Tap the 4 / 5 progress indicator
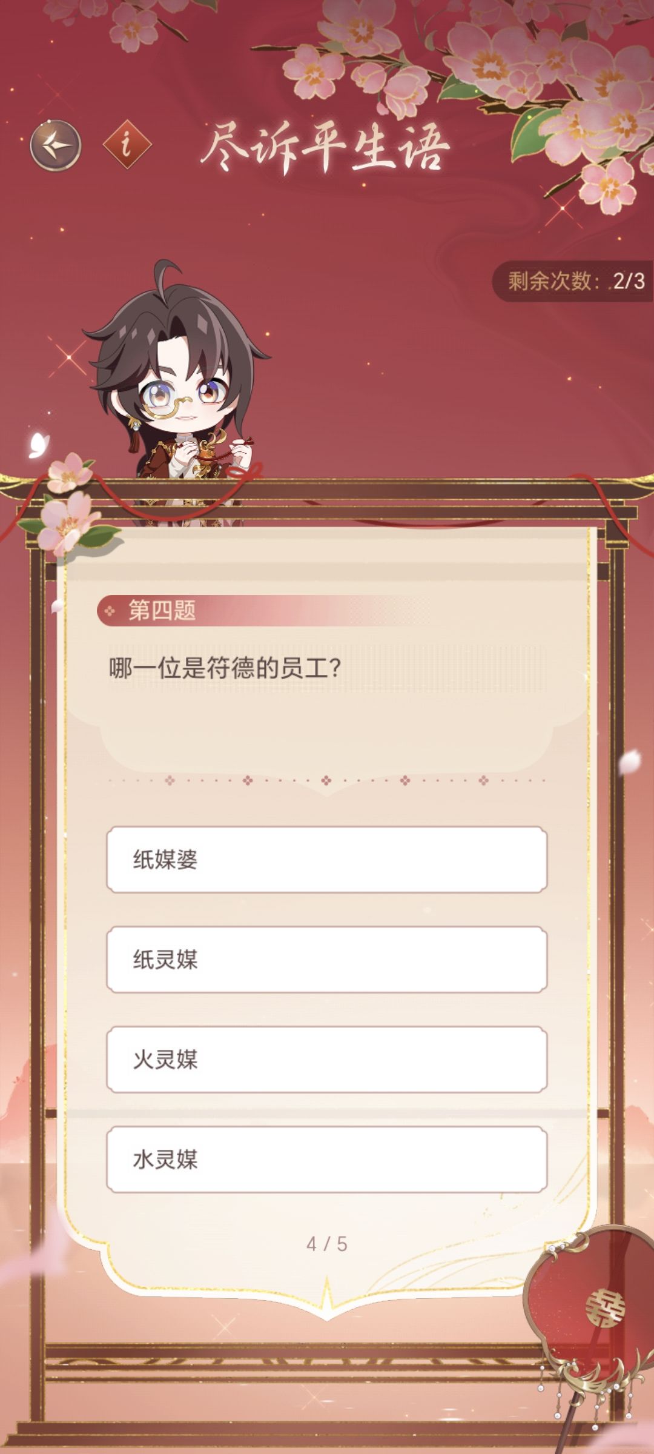Screen dimensions: 654x1454 click(x=327, y=1244)
